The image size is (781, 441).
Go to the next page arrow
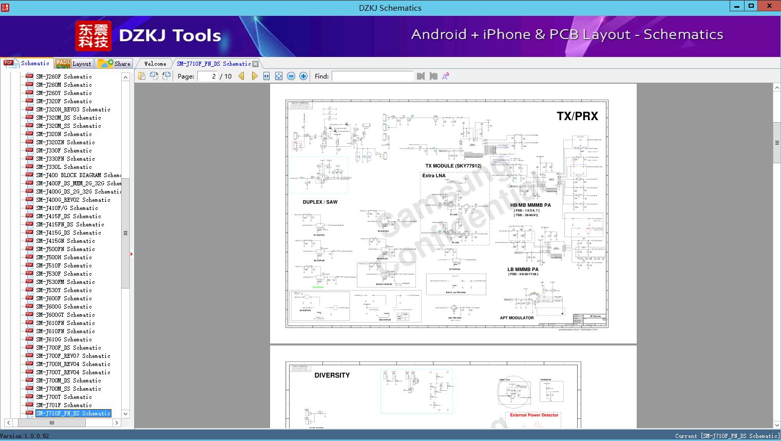[254, 76]
